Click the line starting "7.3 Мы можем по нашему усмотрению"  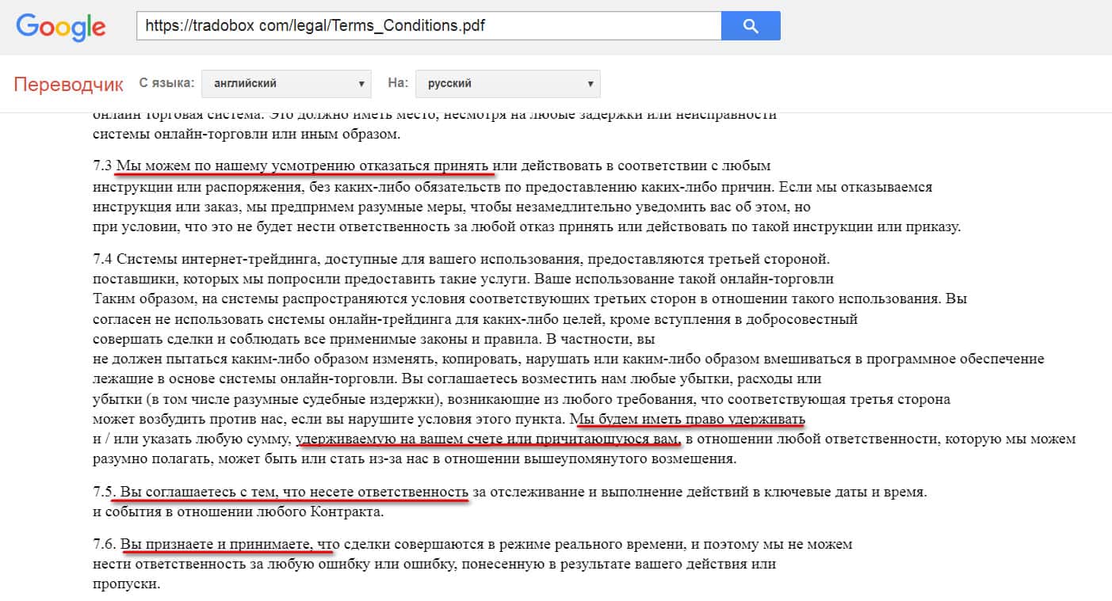[432, 166]
